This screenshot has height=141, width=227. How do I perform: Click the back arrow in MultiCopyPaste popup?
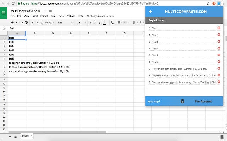pyautogui.click(x=150, y=12)
